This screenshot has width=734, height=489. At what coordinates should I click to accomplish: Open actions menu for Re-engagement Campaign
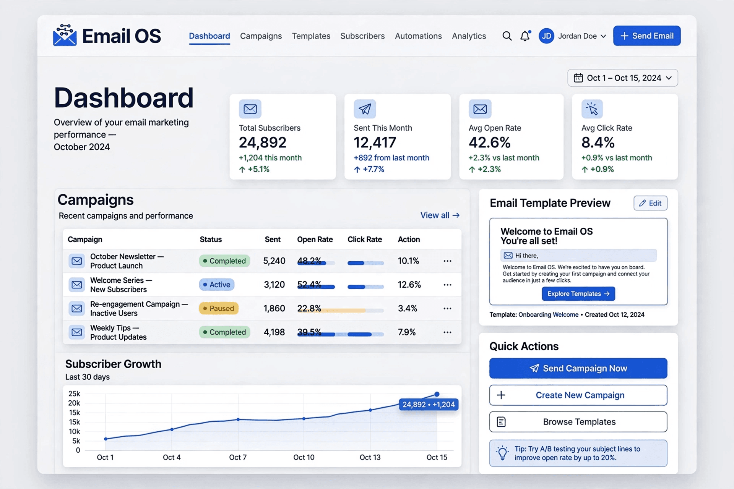pyautogui.click(x=447, y=308)
